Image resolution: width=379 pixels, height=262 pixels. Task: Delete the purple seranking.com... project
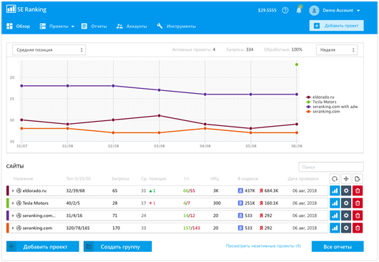point(358,215)
